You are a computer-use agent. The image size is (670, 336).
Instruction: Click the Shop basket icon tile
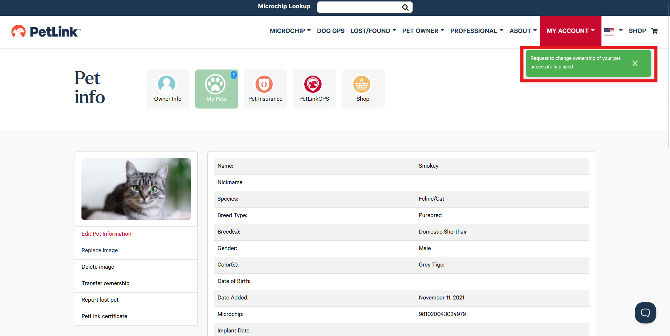363,89
